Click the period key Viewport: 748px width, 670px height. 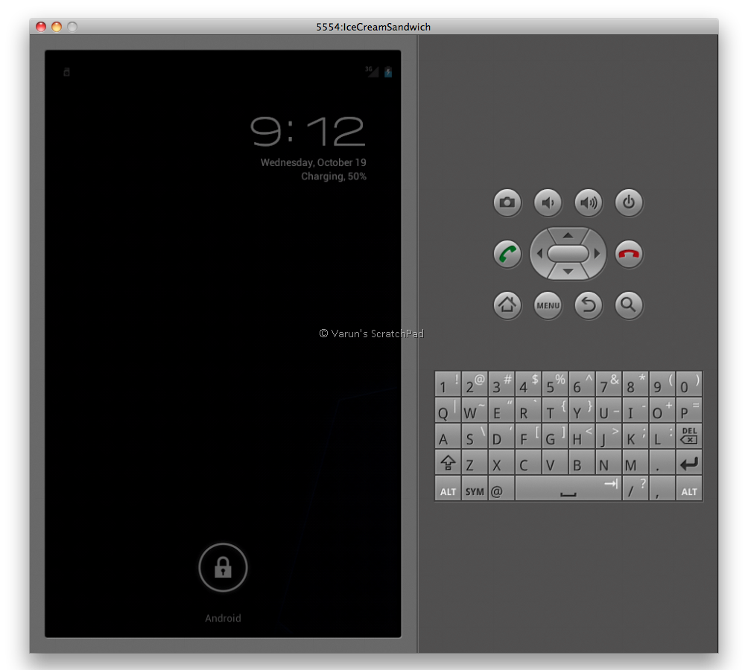point(662,462)
